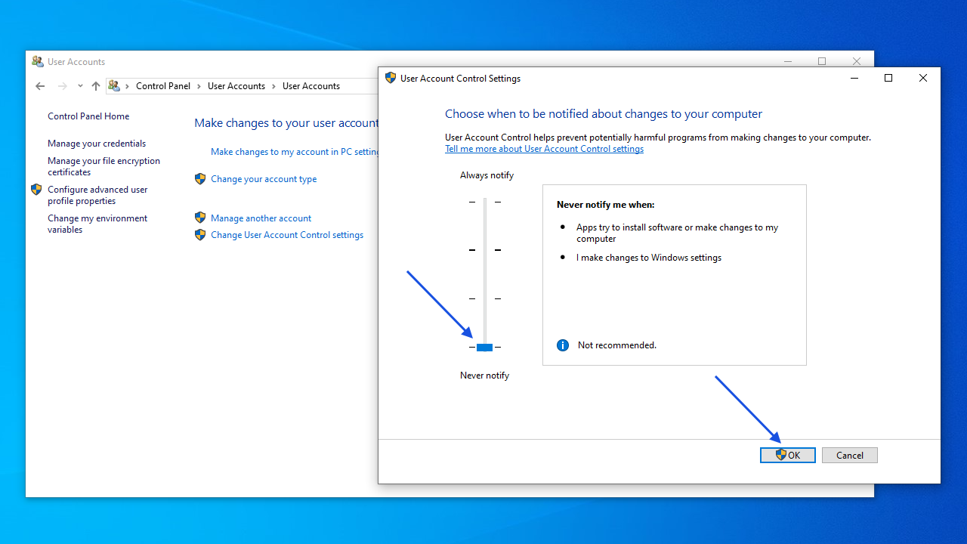Viewport: 967px width, 544px height.
Task: Click the blue info icon beside Not recommended
Action: click(563, 345)
